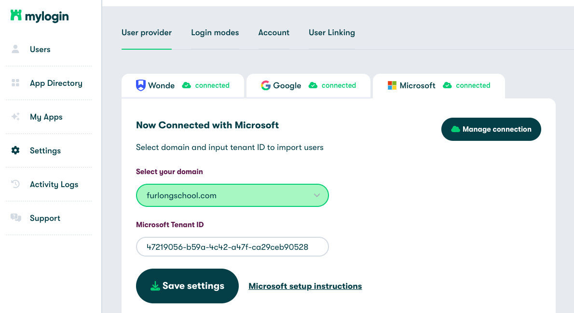Click the Support chat bubble icon

coord(16,218)
